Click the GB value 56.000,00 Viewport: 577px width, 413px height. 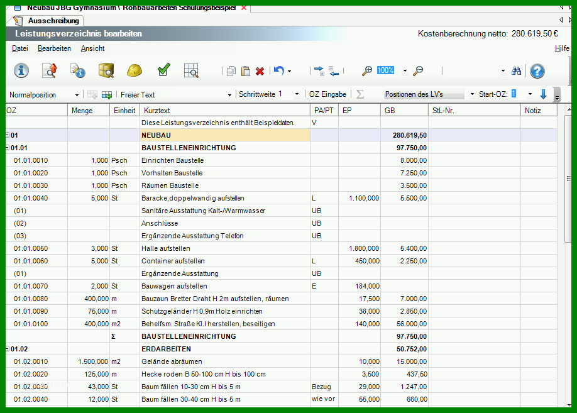tap(412, 324)
